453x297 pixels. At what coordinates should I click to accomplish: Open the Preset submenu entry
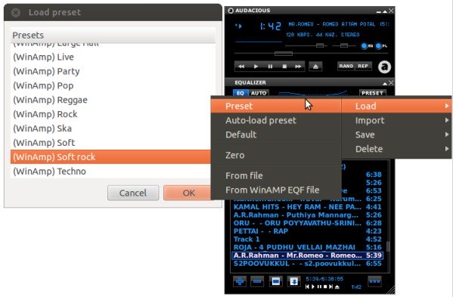tap(276, 106)
